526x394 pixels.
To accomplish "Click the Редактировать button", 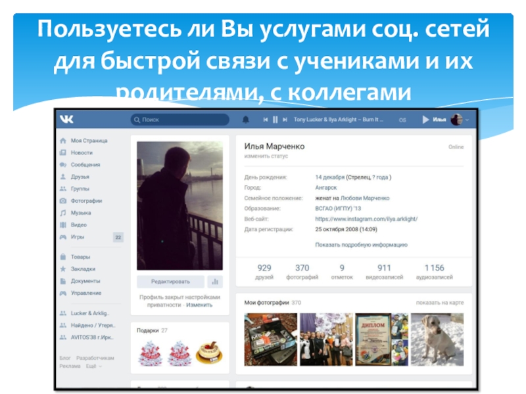I will click(170, 282).
